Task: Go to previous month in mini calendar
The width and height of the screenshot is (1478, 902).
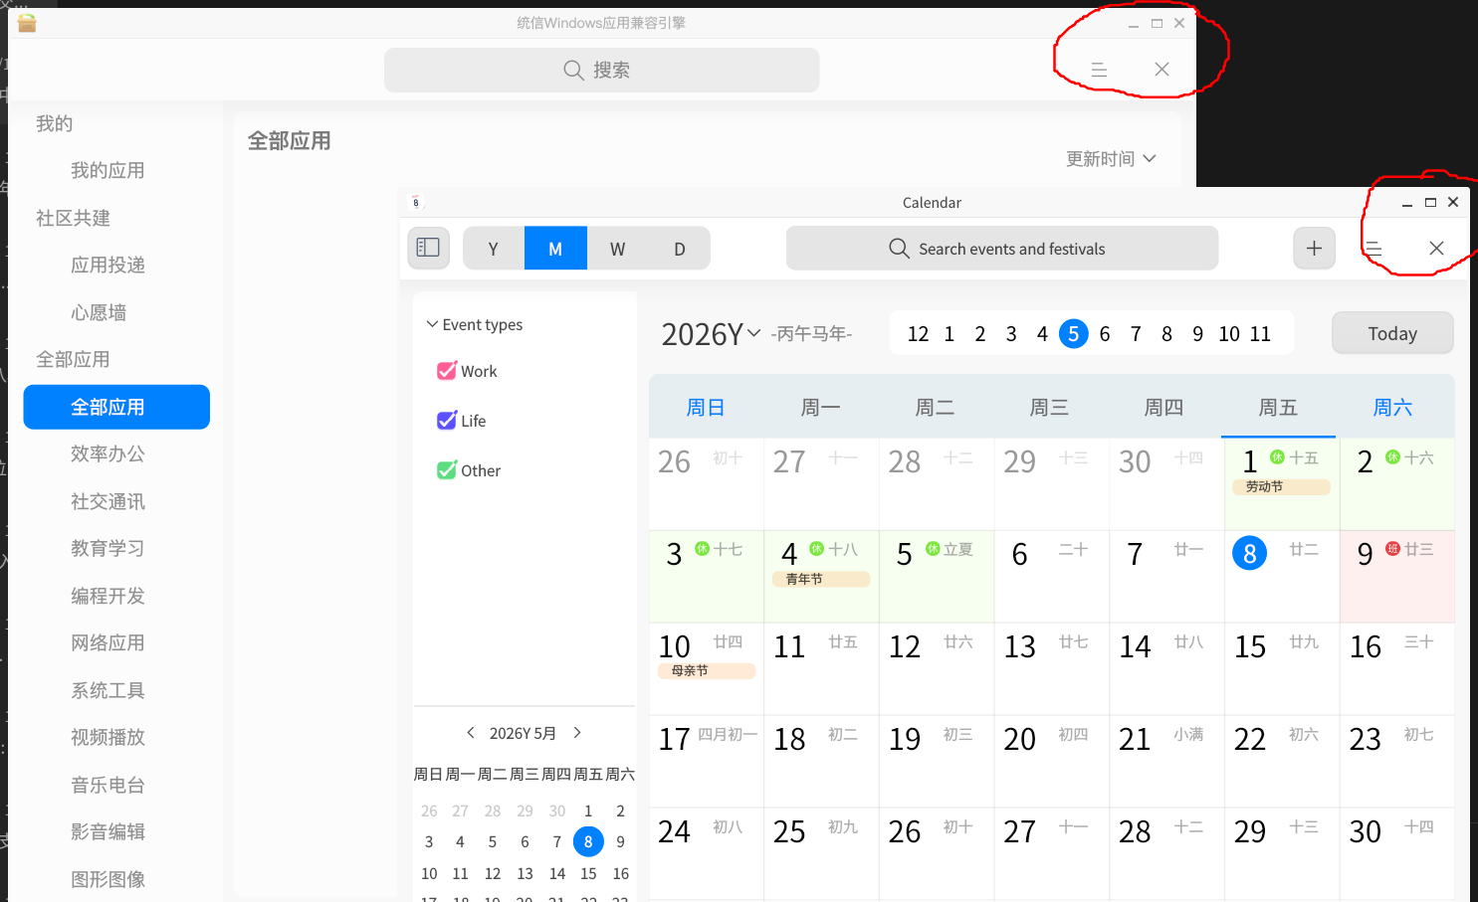Action: click(x=471, y=733)
